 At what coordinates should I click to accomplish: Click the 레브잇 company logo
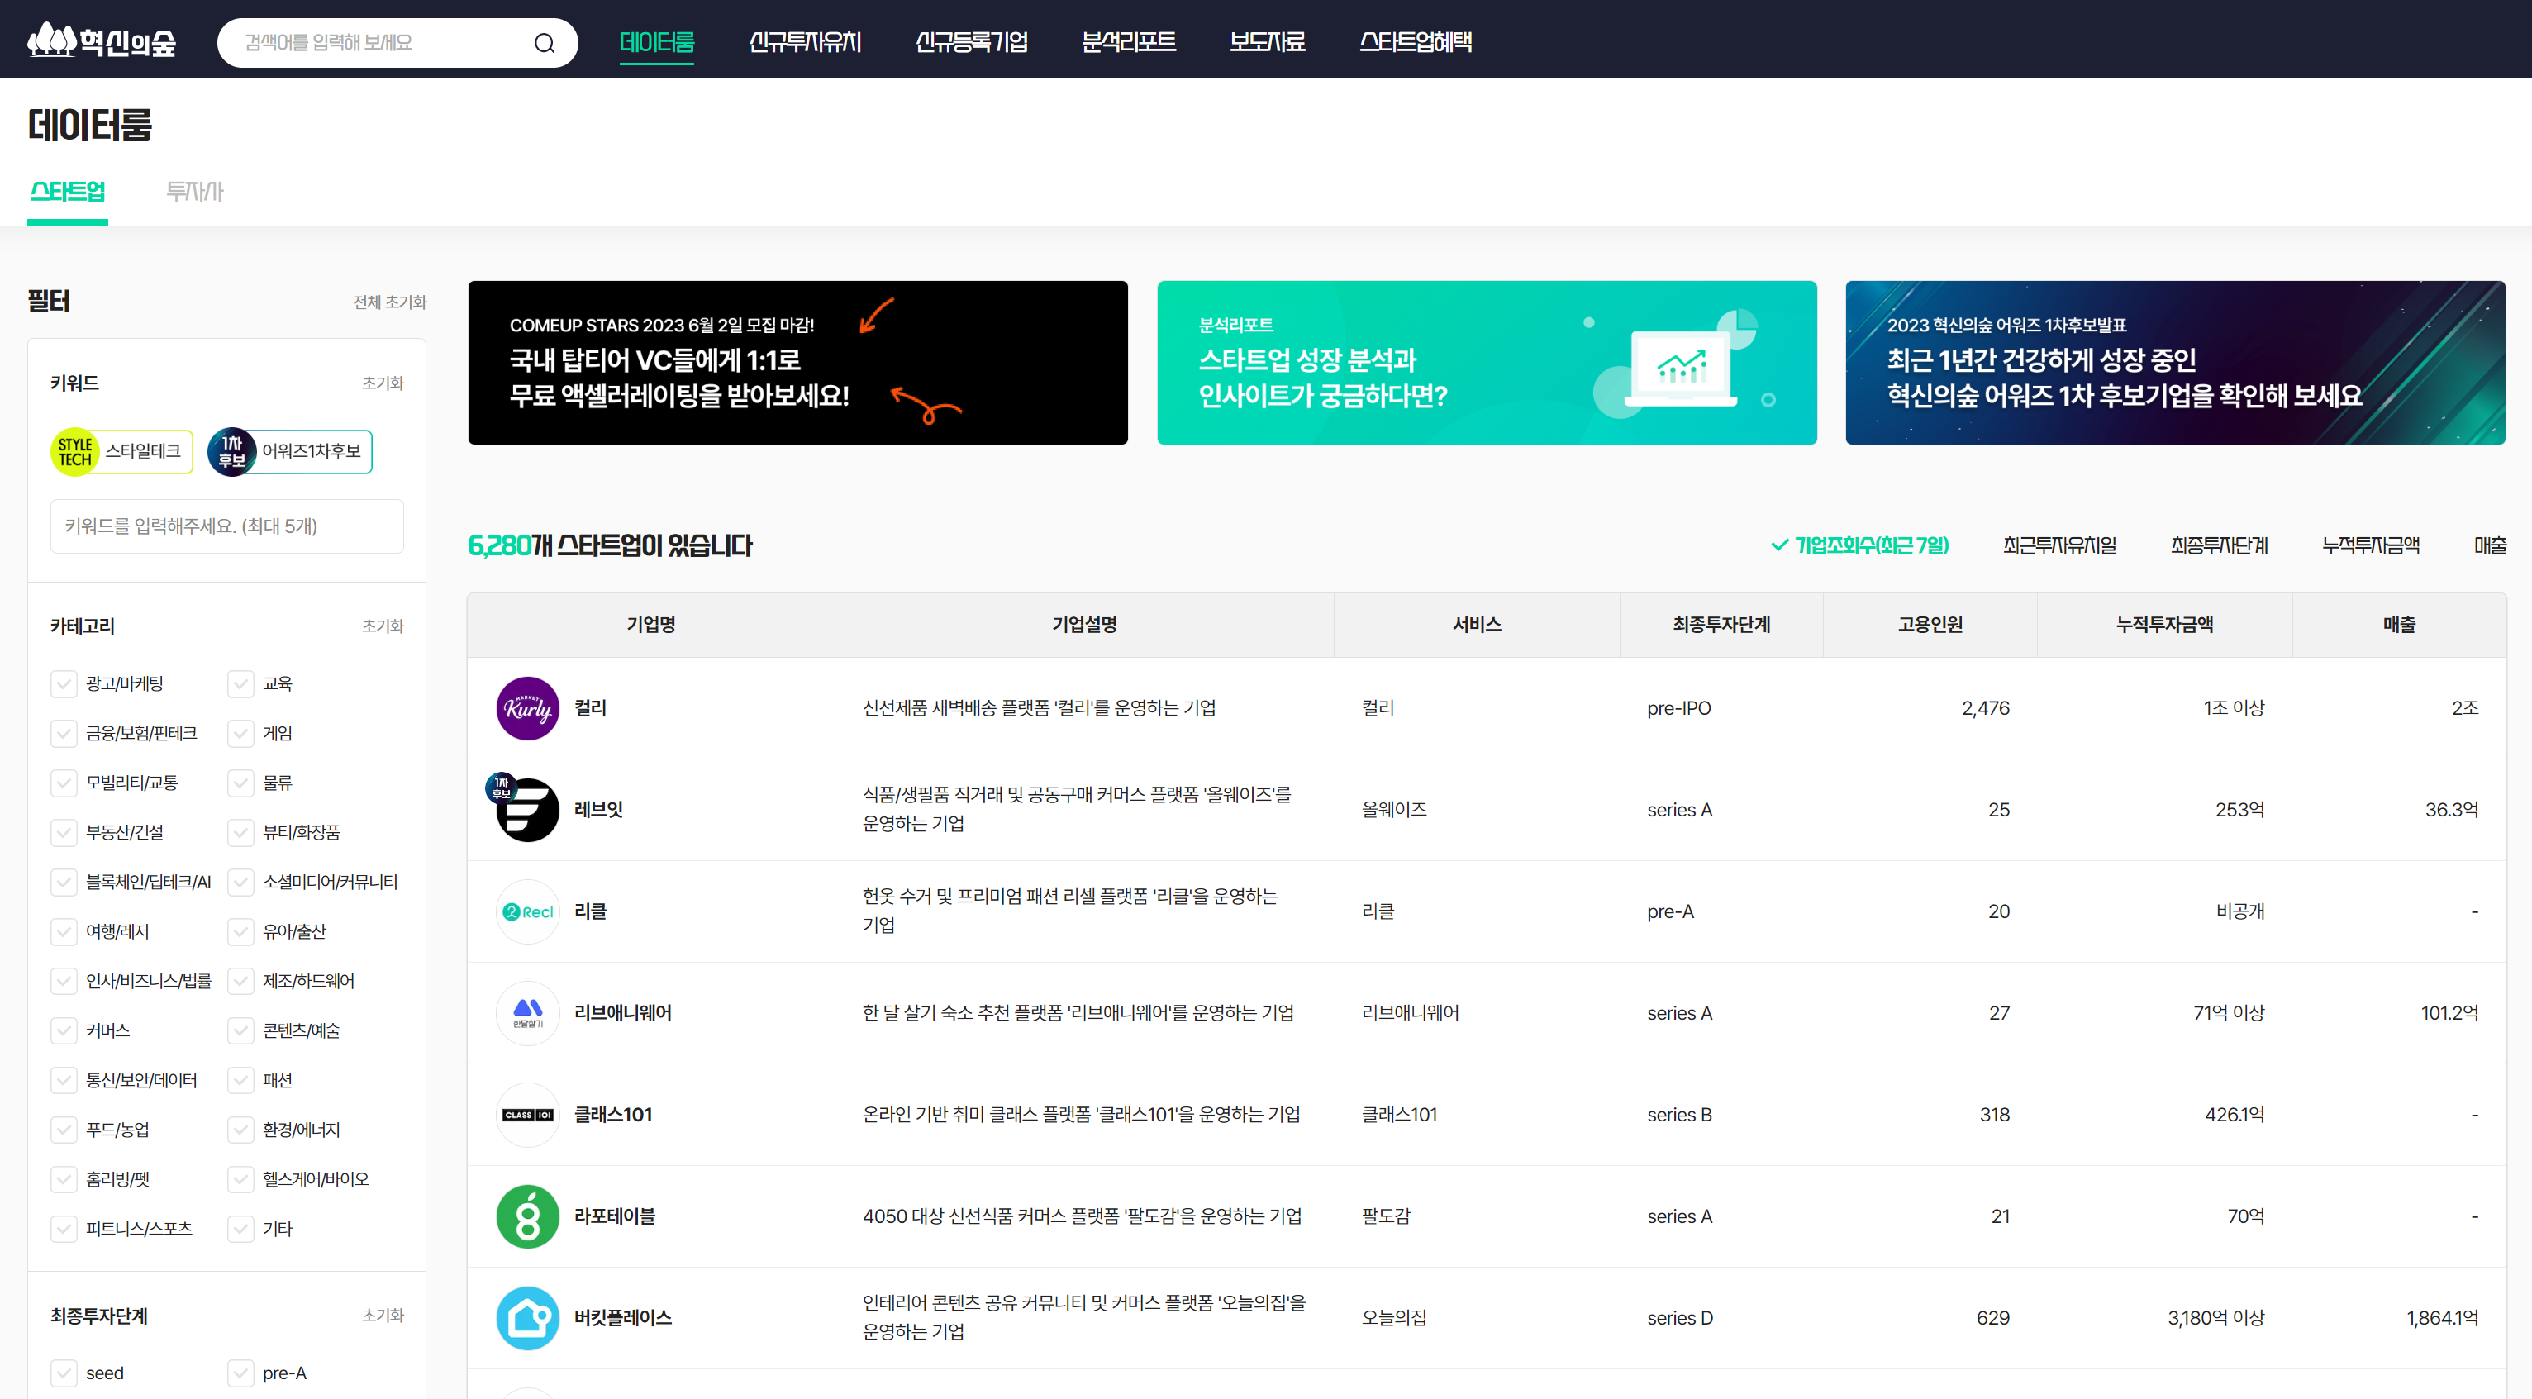point(528,810)
